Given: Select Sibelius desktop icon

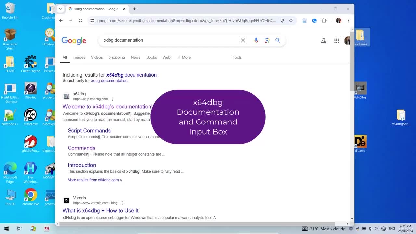Looking at the screenshot, I should pyautogui.click(x=31, y=91).
